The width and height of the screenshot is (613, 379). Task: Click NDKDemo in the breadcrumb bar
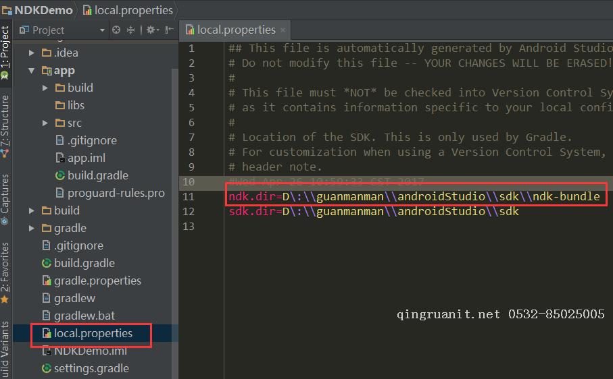pyautogui.click(x=38, y=10)
